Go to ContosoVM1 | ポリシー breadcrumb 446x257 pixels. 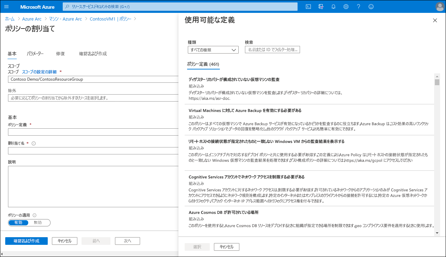110,19
